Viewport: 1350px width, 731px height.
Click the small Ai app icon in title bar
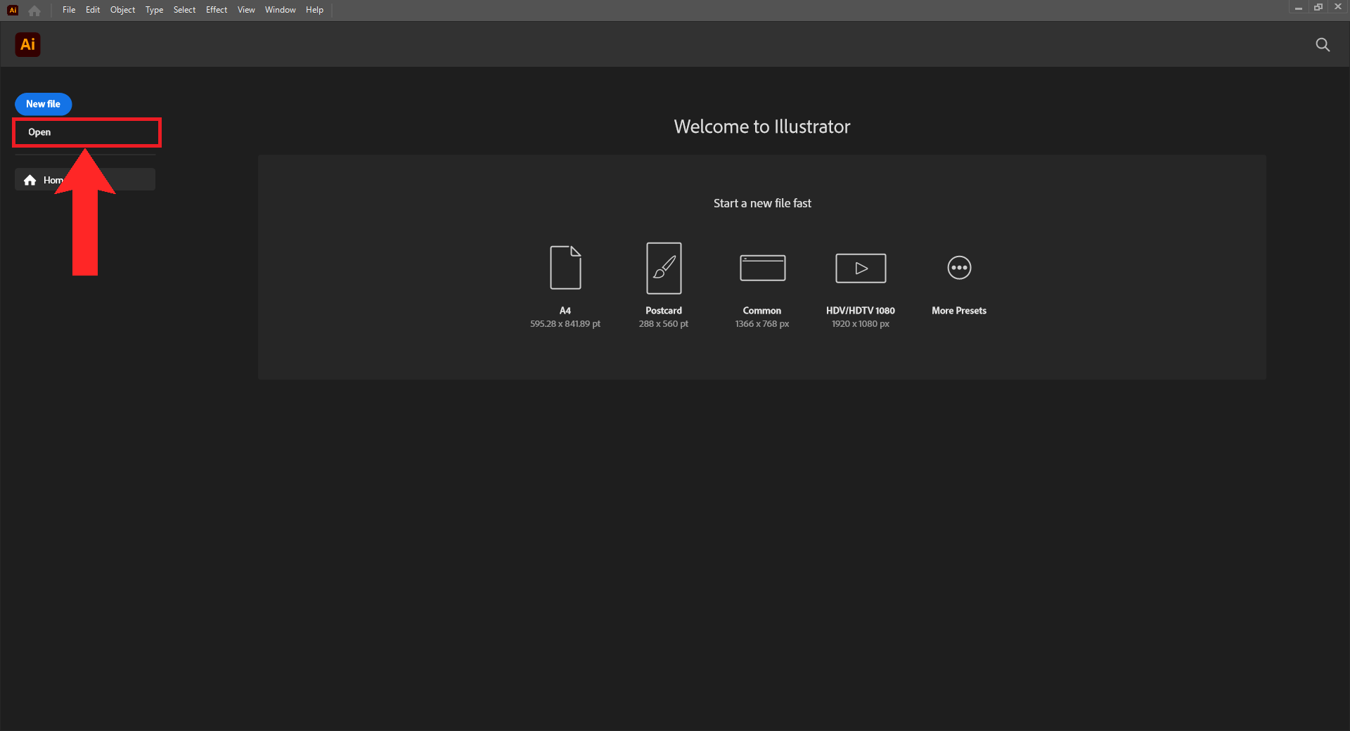click(x=13, y=10)
